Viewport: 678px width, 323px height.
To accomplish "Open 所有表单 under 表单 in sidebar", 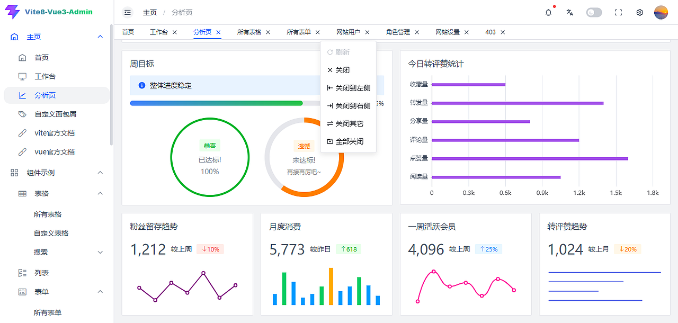I will click(48, 312).
